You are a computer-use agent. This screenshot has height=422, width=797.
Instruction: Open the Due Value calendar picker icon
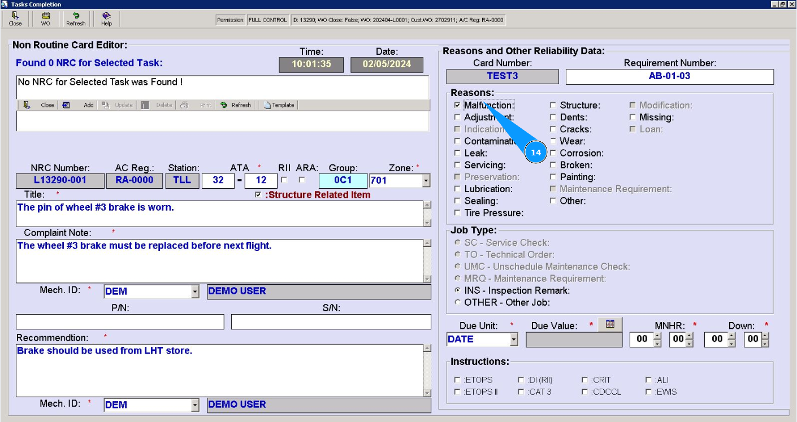click(x=609, y=324)
